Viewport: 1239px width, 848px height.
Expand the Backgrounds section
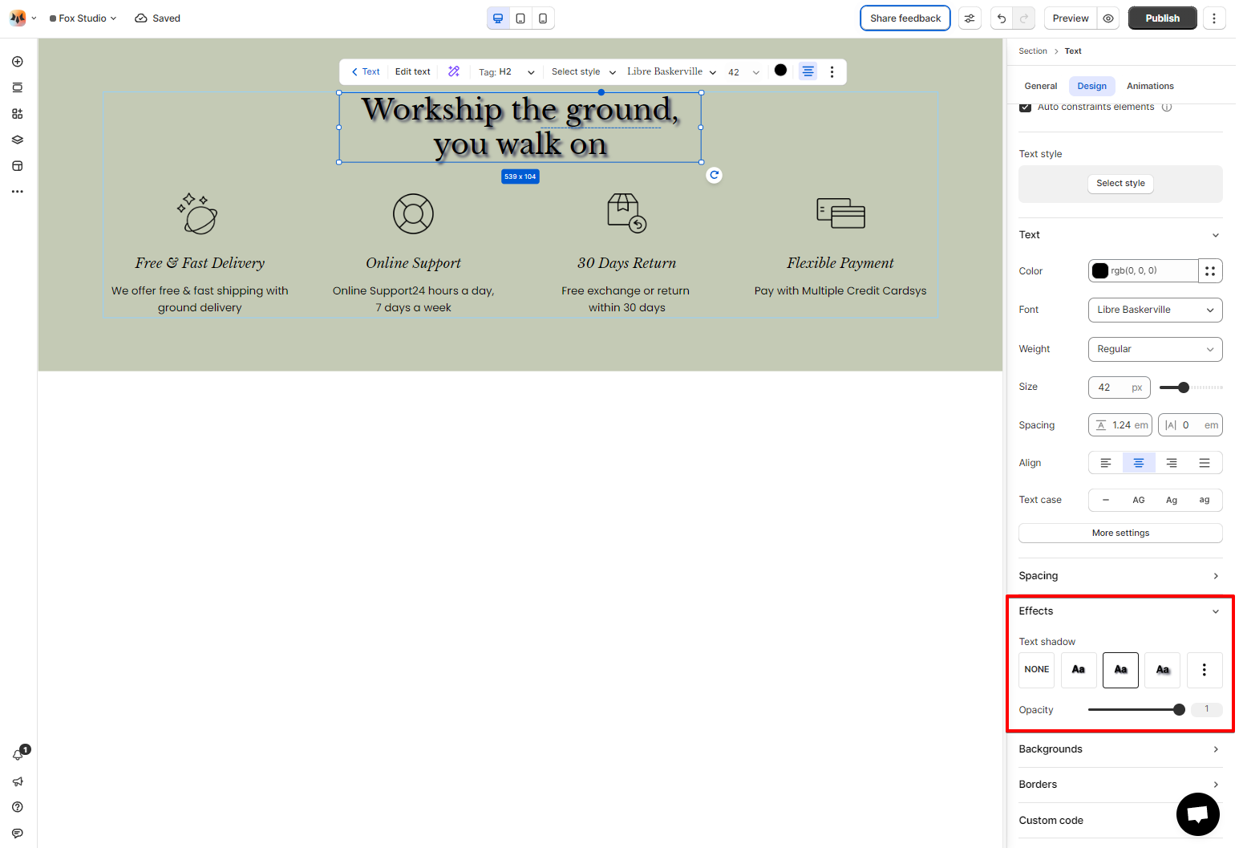point(1120,749)
